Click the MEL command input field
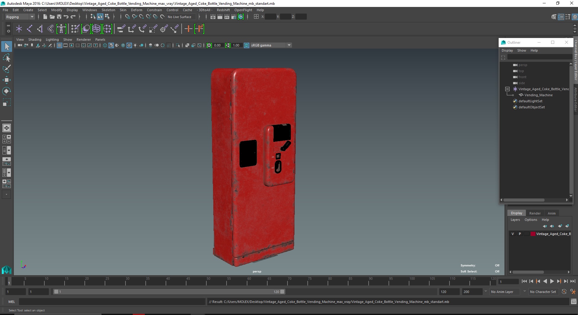This screenshot has height=315, width=578. pyautogui.click(x=112, y=301)
